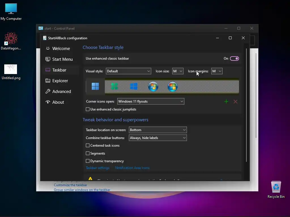Viewport: 290px width, 217px height.
Task: Click Group similar windows on the taskbar link
Action: pos(82,190)
